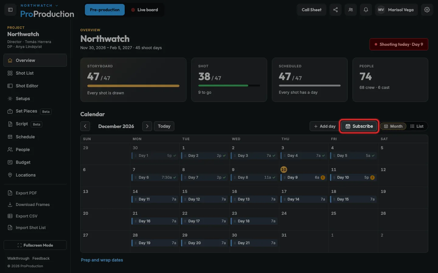Open the Setups page
Screen dimensions: 438x273
(35, 99)
